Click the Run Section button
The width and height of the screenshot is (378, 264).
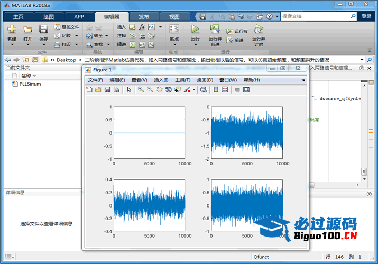237,31
